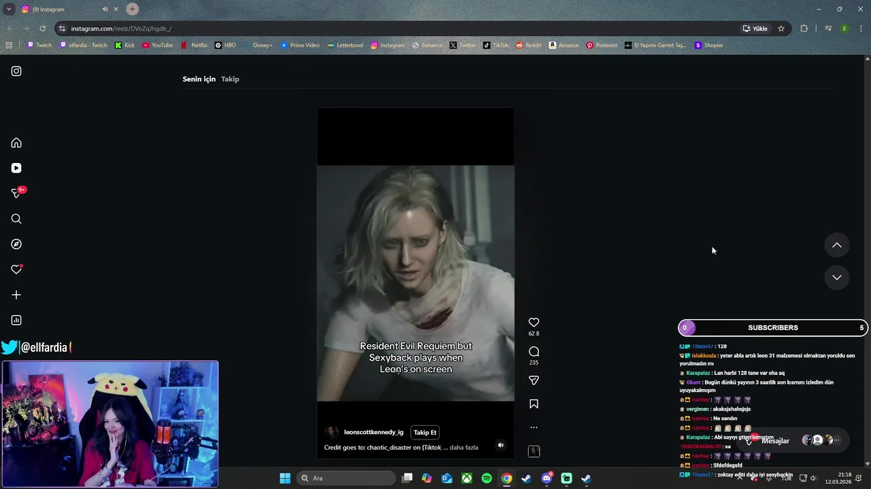871x489 pixels.
Task: Open the Search magnifier in the sidebar
Action: tap(16, 219)
